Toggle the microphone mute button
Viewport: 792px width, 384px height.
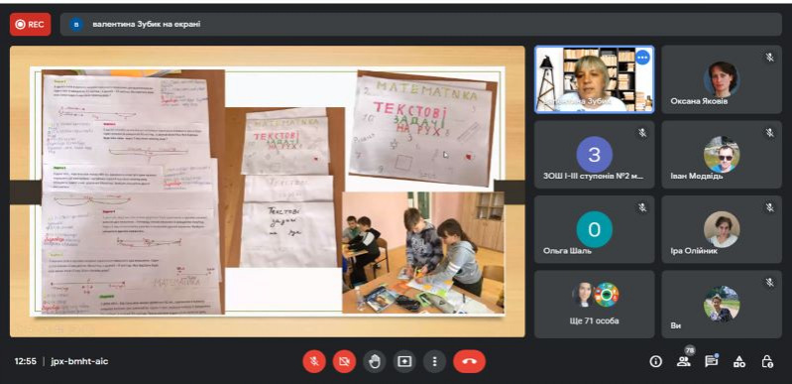[x=314, y=362]
